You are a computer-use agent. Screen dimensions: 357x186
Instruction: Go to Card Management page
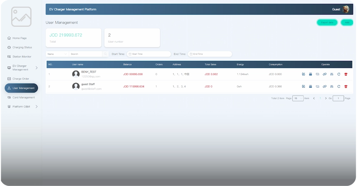[24, 97]
